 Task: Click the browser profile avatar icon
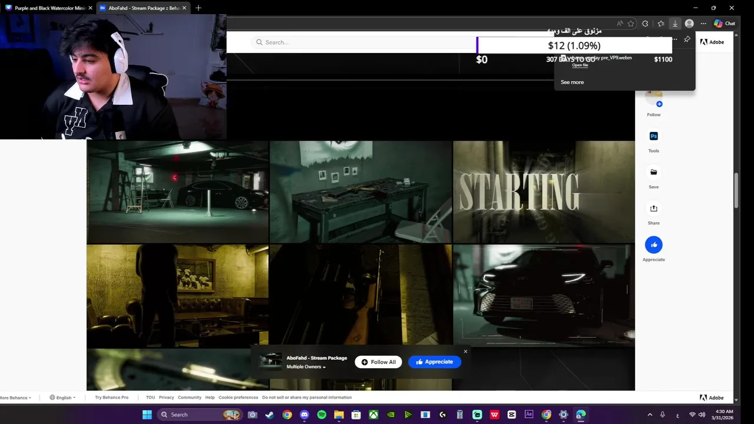pos(689,24)
